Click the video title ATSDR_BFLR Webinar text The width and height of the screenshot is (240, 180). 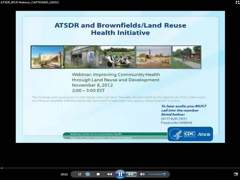pos(29,2)
